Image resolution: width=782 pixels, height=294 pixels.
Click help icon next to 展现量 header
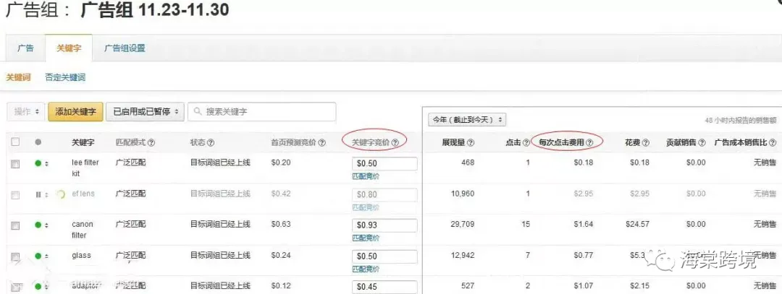(471, 143)
